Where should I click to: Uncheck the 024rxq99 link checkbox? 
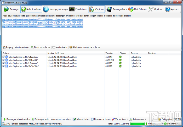point(4,60)
